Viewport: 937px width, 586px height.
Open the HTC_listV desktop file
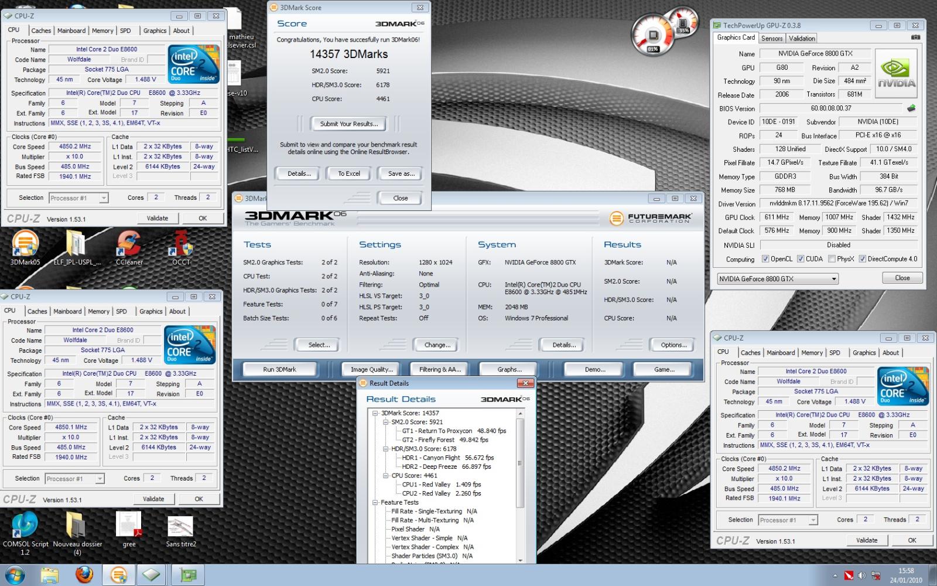243,146
